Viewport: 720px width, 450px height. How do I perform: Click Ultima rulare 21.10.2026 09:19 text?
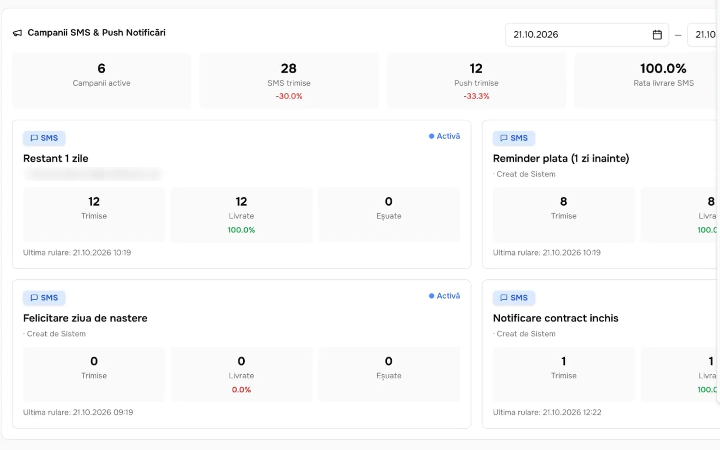[x=78, y=412]
